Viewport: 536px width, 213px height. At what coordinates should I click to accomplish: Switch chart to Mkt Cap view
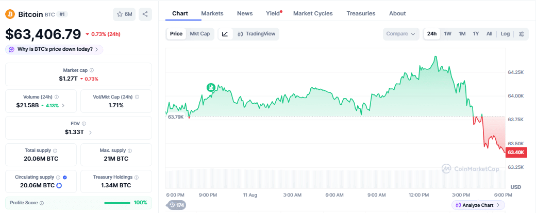click(199, 34)
